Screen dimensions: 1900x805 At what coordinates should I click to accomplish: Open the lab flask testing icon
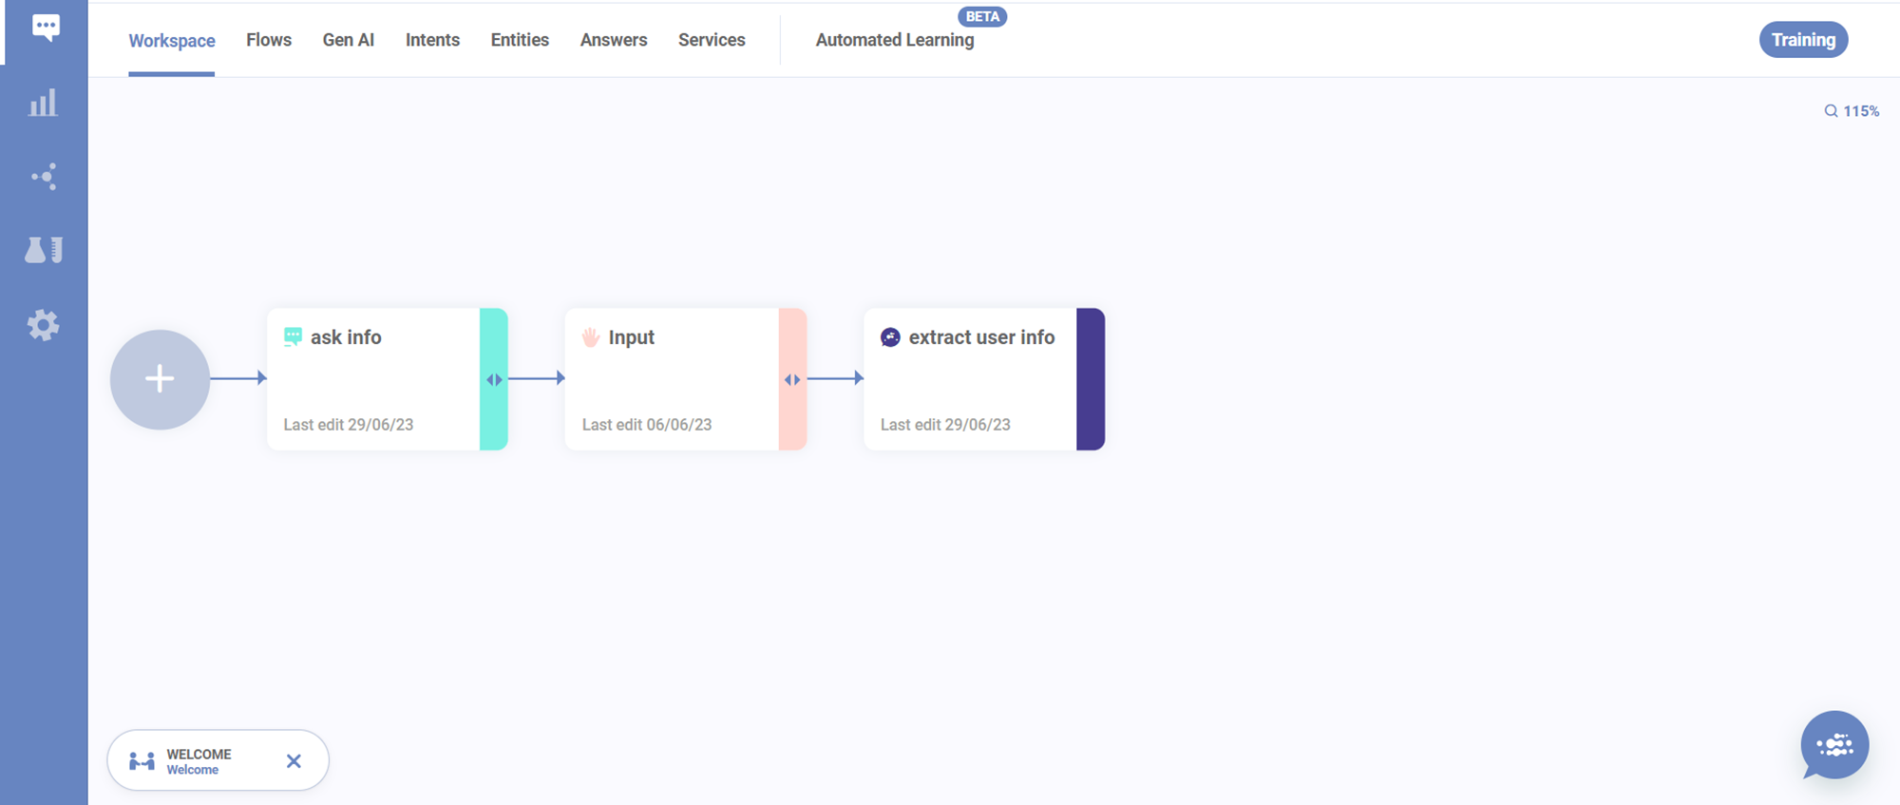click(x=44, y=250)
